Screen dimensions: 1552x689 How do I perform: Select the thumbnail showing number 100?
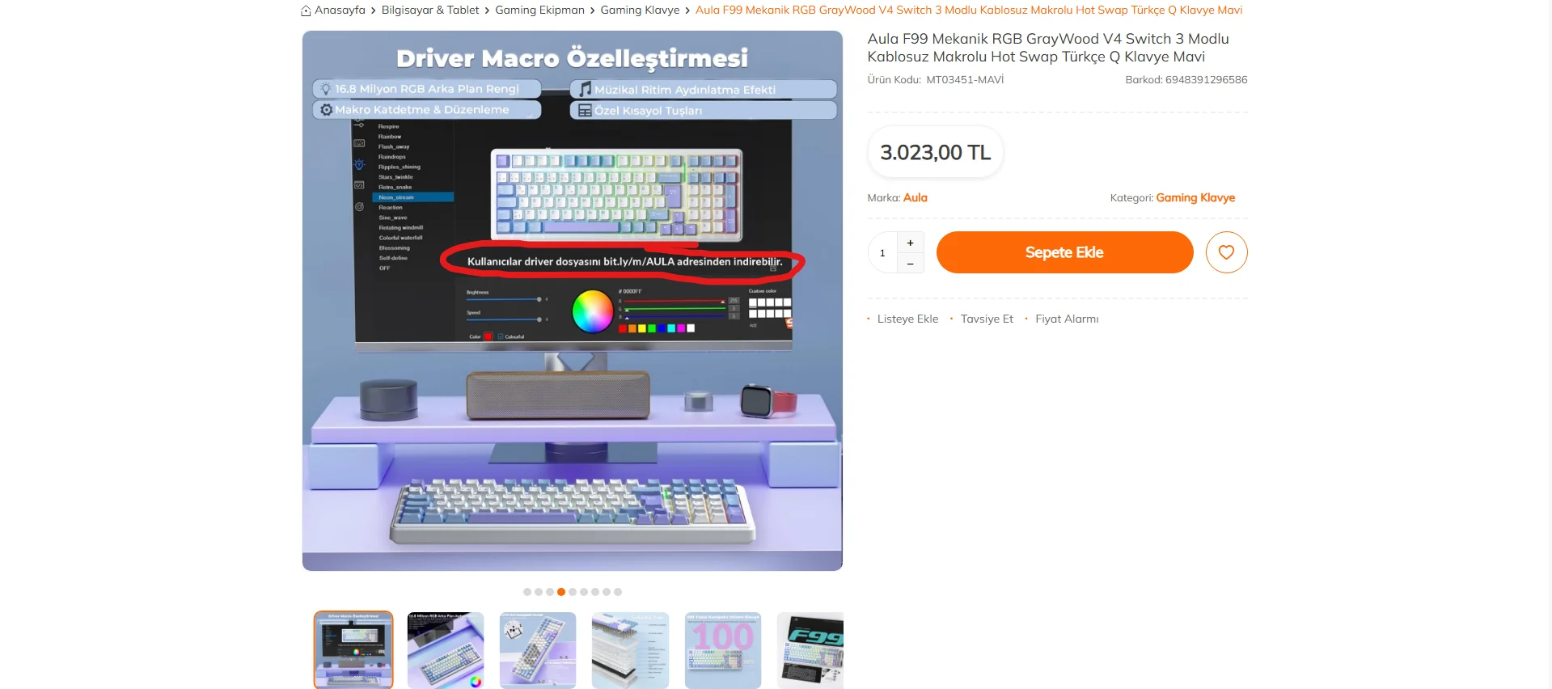723,650
